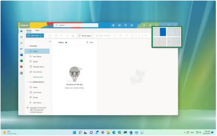The image size is (217, 136).
Task: Open Microsoft Edge from the taskbar
Action: [114, 133]
